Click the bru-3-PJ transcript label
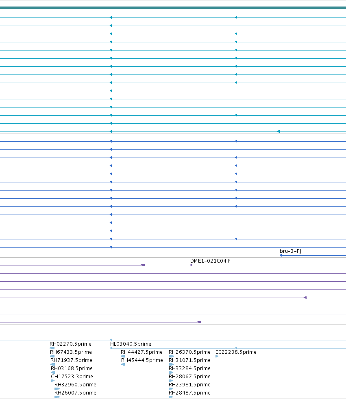The height and width of the screenshot is (399, 346). [x=290, y=251]
